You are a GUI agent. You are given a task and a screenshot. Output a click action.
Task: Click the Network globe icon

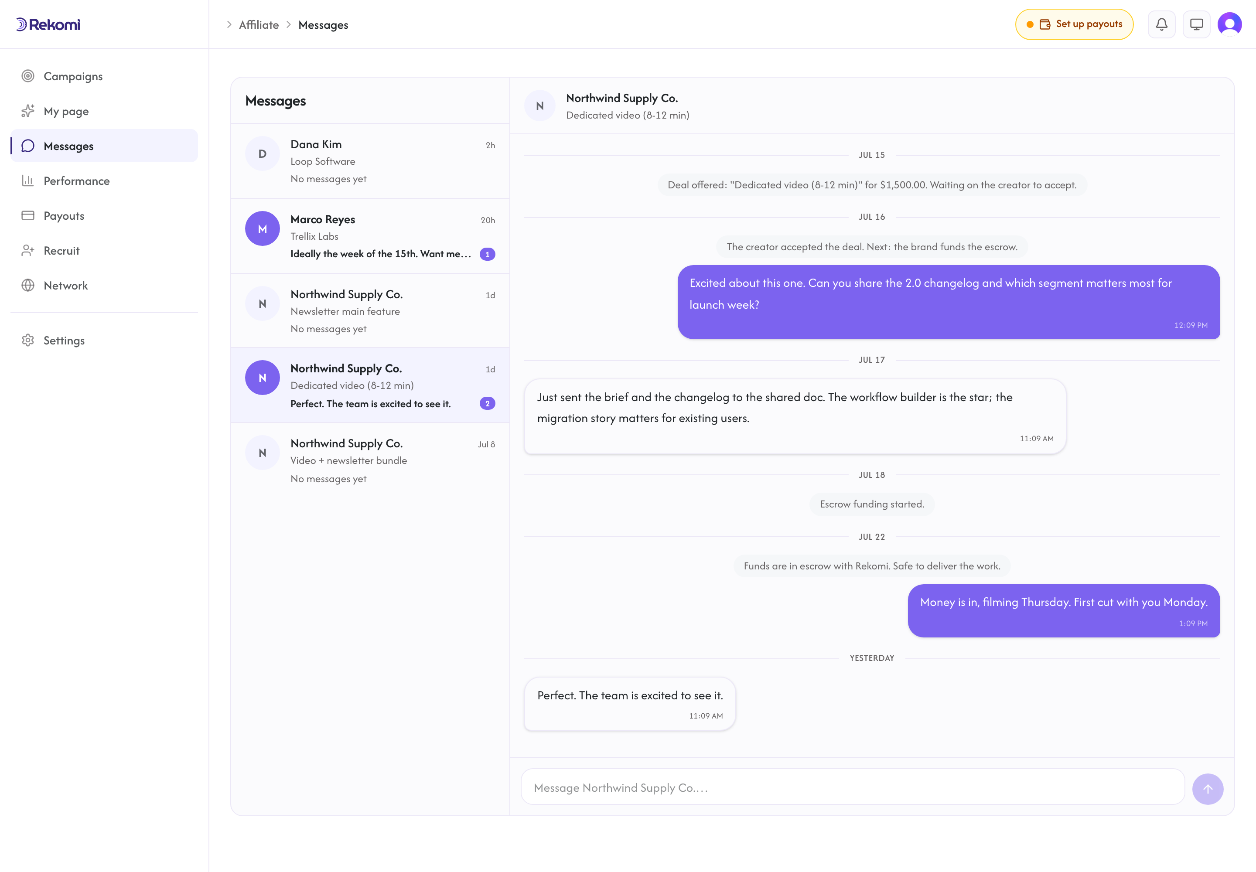click(x=28, y=285)
